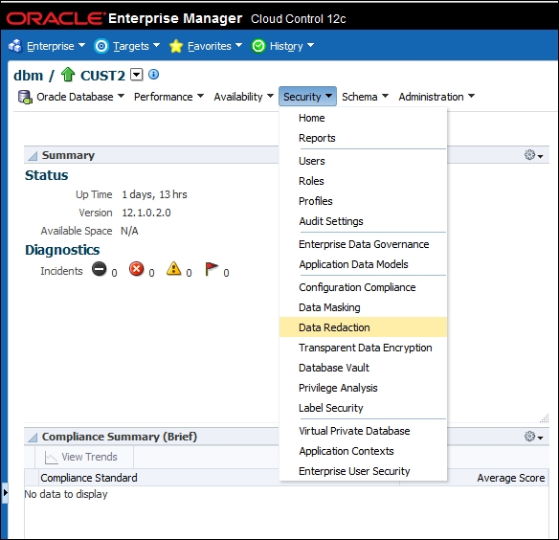Select Enterprise User Security

pyautogui.click(x=364, y=471)
